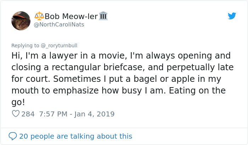Click the final "go!" line of the tweet

pos(18,102)
